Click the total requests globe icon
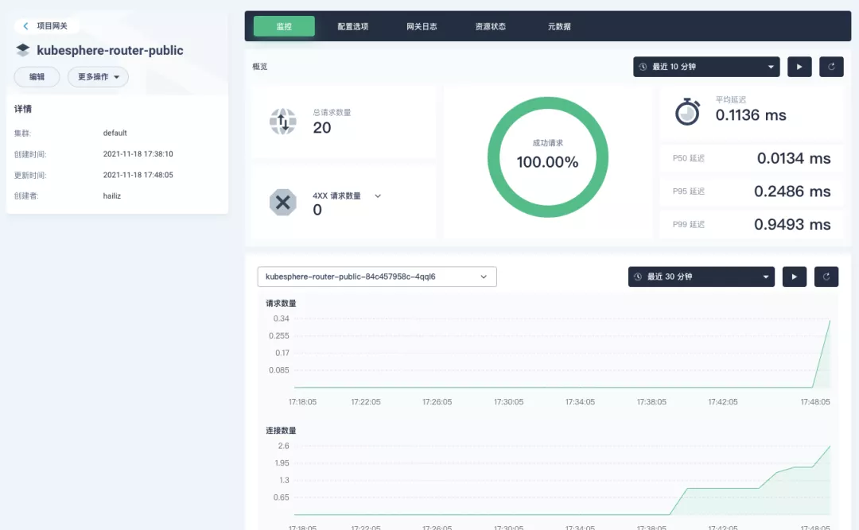Screen dimensions: 859x530 tap(282, 121)
